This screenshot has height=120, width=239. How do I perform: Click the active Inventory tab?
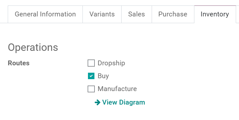point(215,14)
